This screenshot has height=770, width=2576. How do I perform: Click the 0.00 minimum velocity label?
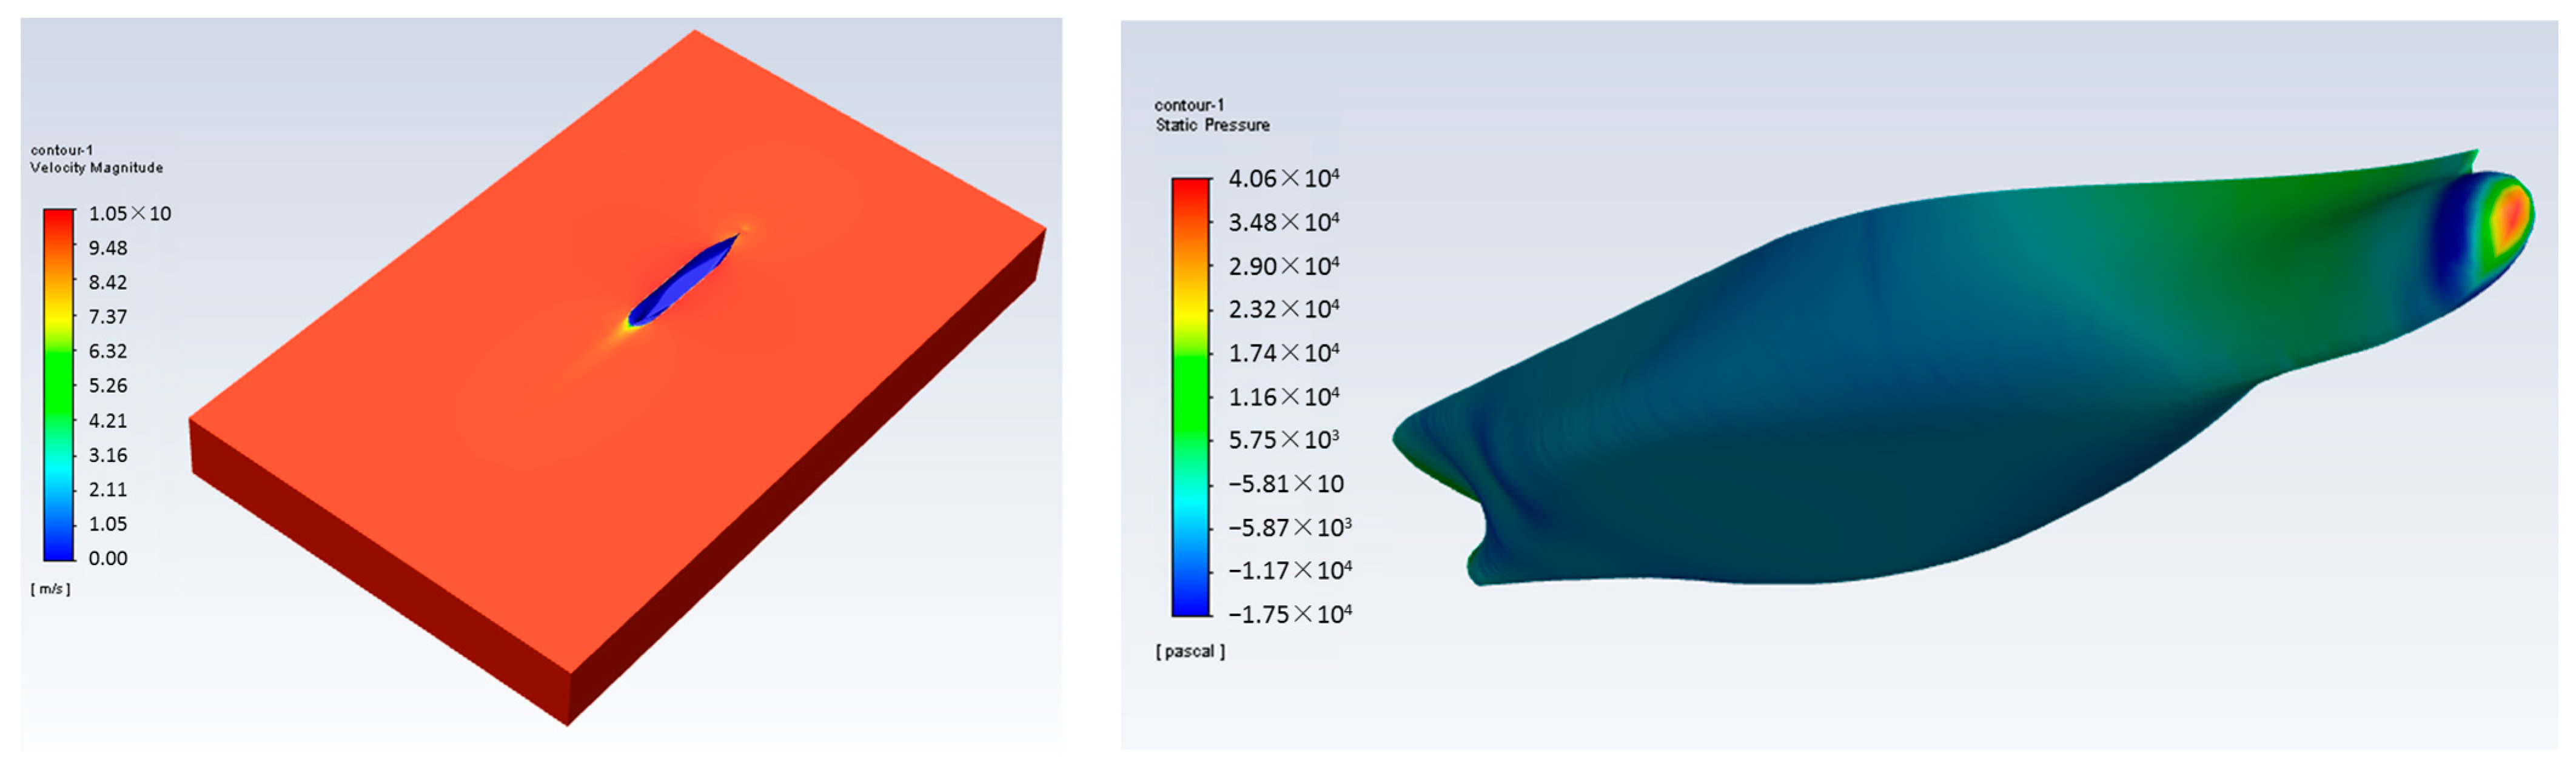(108, 559)
